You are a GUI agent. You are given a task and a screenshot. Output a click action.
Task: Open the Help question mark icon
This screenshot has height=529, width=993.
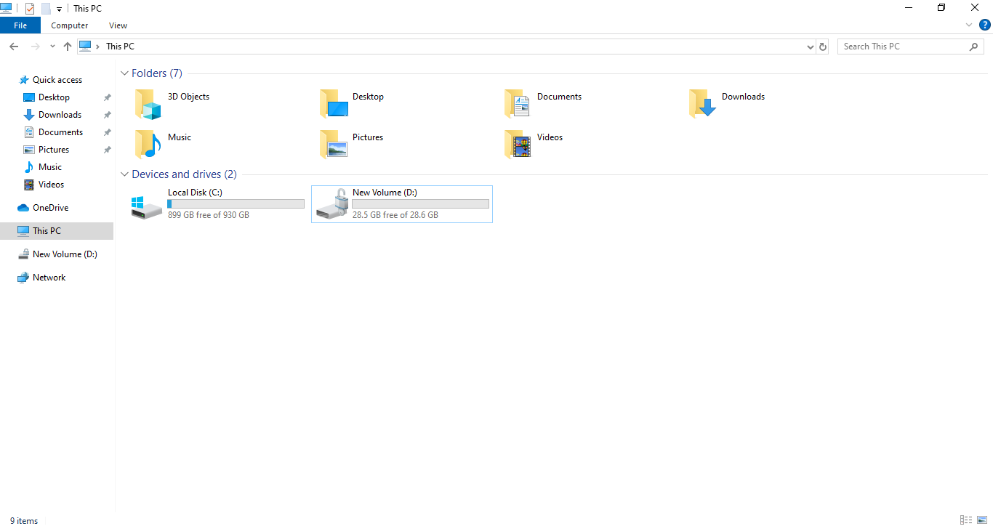[x=985, y=25]
